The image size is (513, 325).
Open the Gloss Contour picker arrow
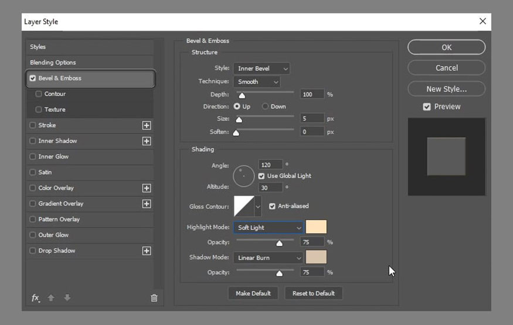coord(258,207)
